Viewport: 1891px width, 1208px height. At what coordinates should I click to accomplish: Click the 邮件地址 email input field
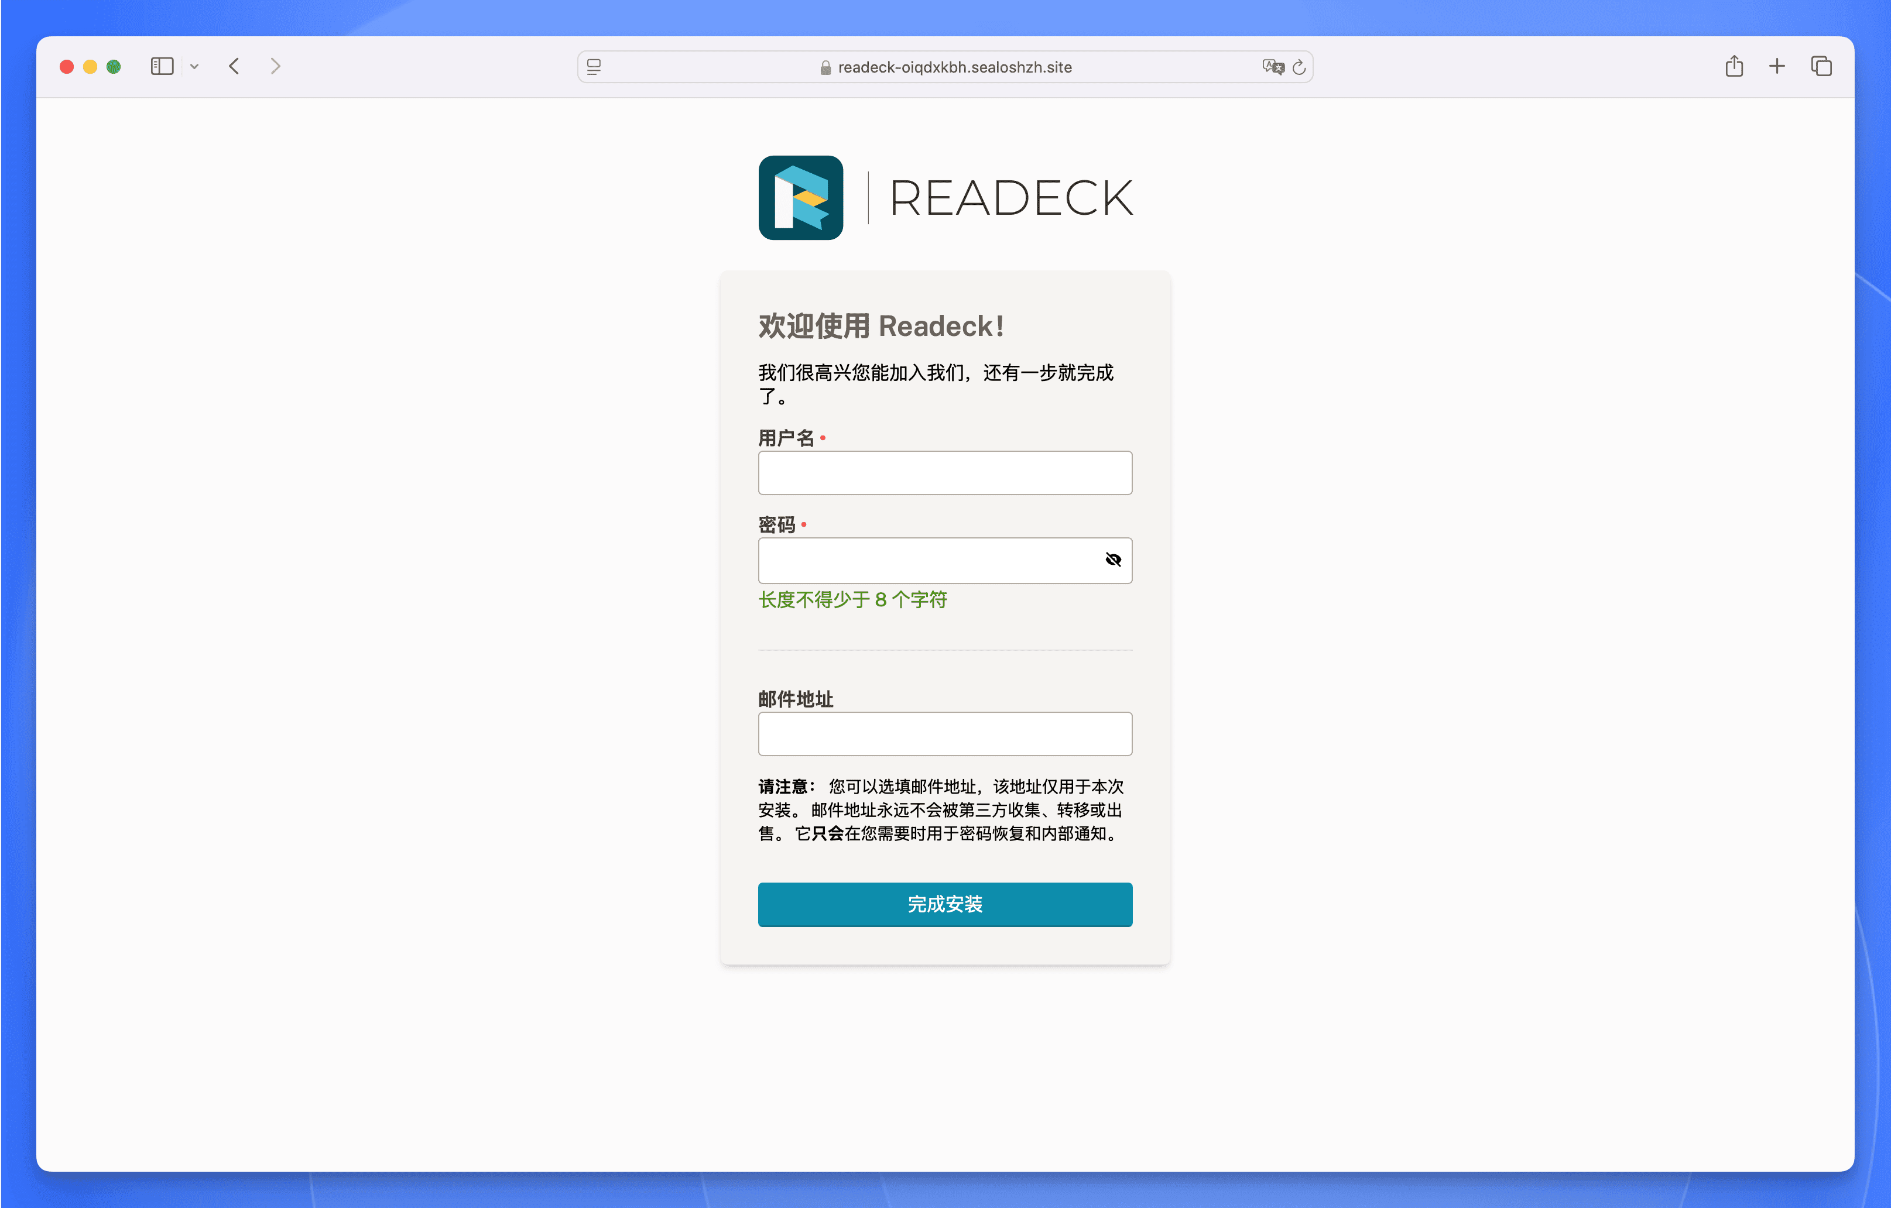944,733
